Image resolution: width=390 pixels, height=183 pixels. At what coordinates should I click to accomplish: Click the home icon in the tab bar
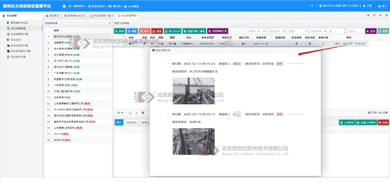click(x=368, y=16)
